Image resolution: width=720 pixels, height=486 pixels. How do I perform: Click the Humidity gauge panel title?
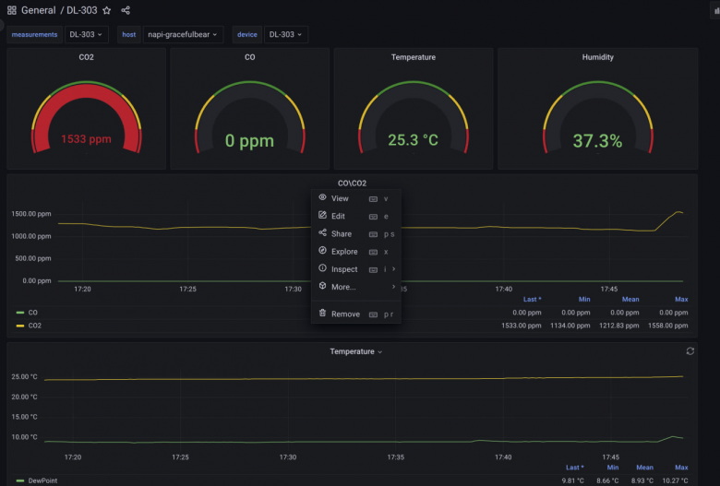point(597,57)
